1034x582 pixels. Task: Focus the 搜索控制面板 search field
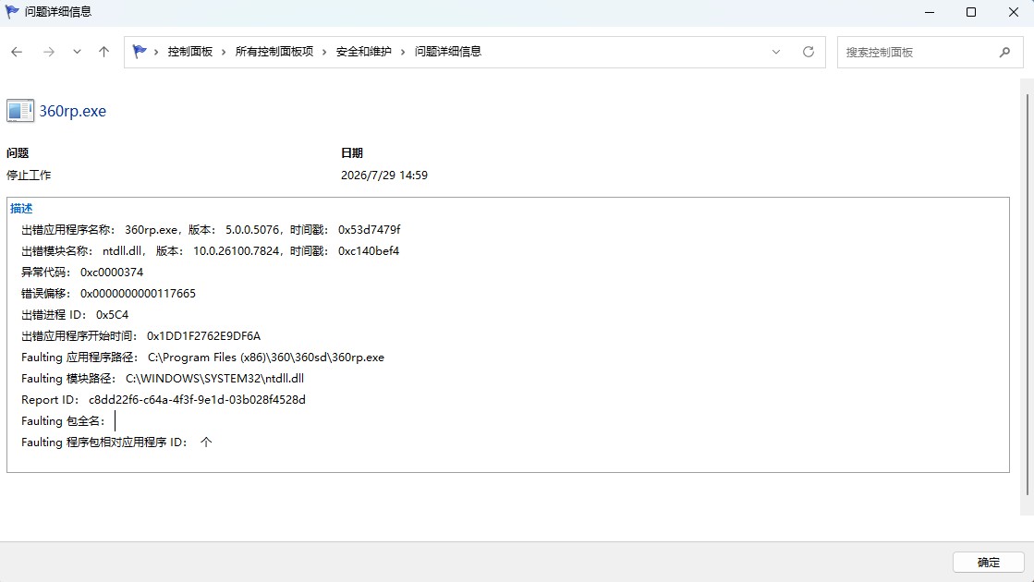pyautogui.click(x=930, y=52)
